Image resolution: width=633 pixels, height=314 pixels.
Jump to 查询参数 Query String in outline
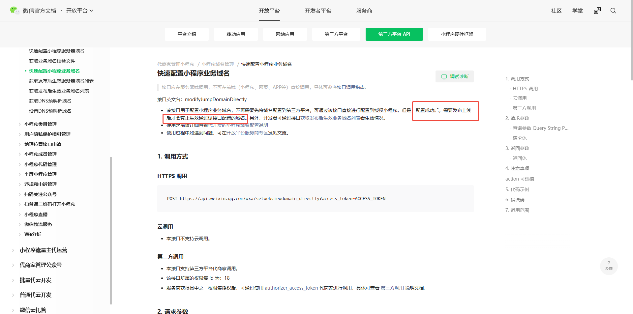[x=540, y=128]
